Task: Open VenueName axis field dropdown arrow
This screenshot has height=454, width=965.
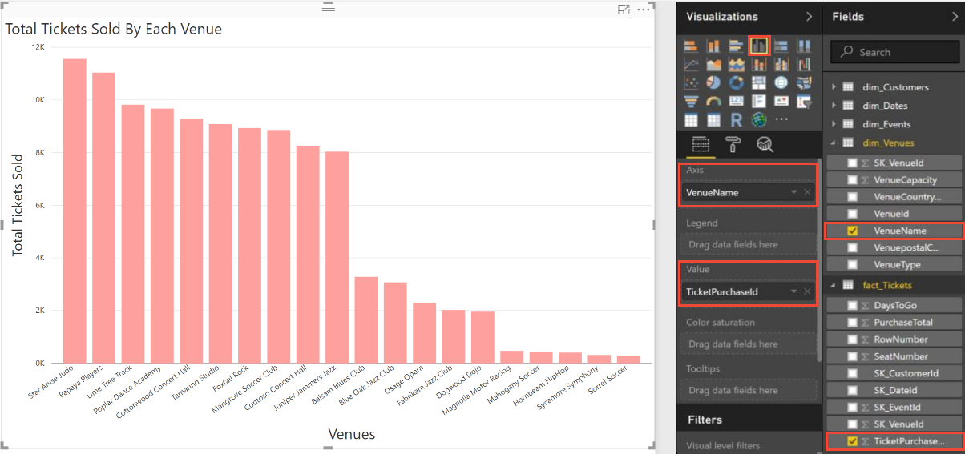Action: (793, 192)
